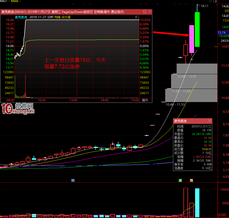Click the 最高价 16.46 row

tap(193, 138)
